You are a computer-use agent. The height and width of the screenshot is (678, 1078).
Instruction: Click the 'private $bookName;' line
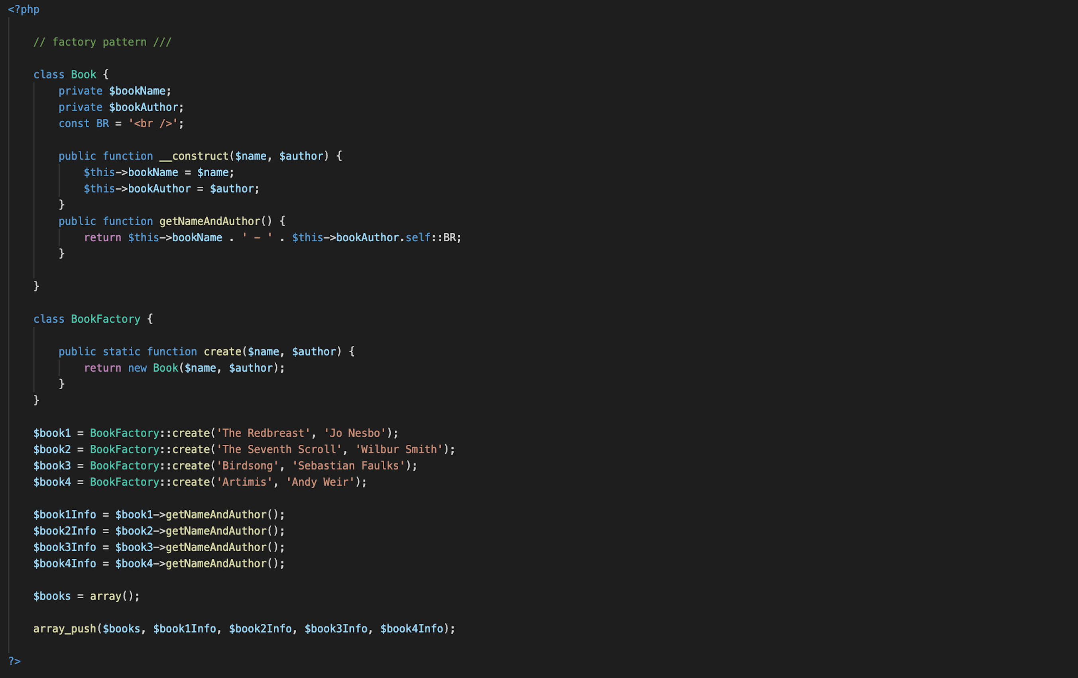tap(115, 91)
